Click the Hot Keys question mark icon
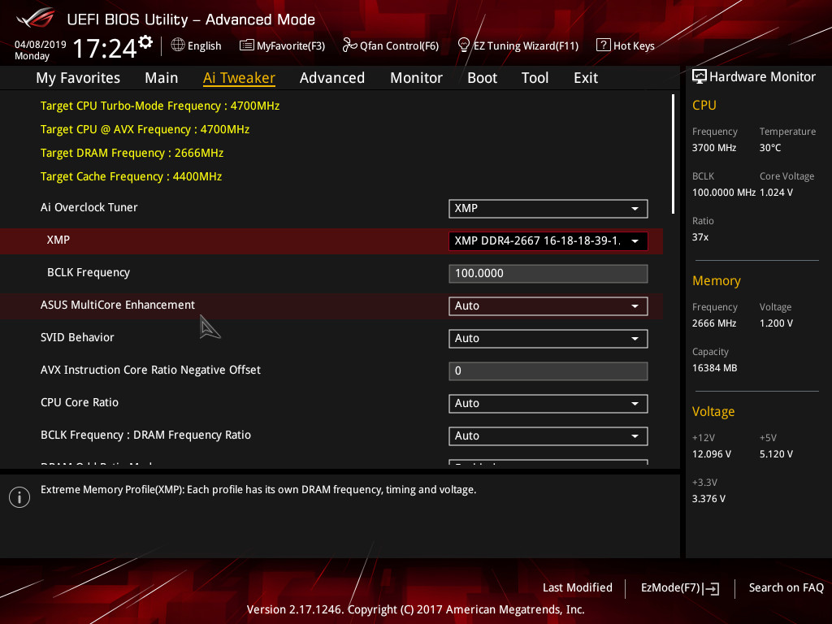Image resolution: width=832 pixels, height=624 pixels. tap(604, 45)
